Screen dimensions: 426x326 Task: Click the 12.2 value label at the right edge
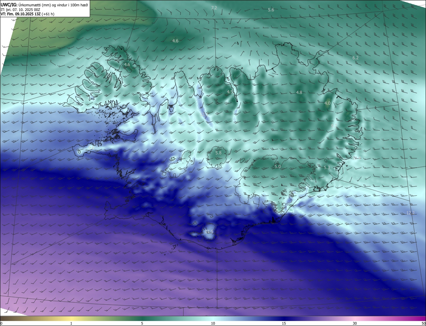point(411,213)
